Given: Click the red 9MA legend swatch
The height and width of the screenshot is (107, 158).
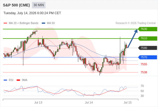Looking at the screenshot, I should click(x=18, y=80).
